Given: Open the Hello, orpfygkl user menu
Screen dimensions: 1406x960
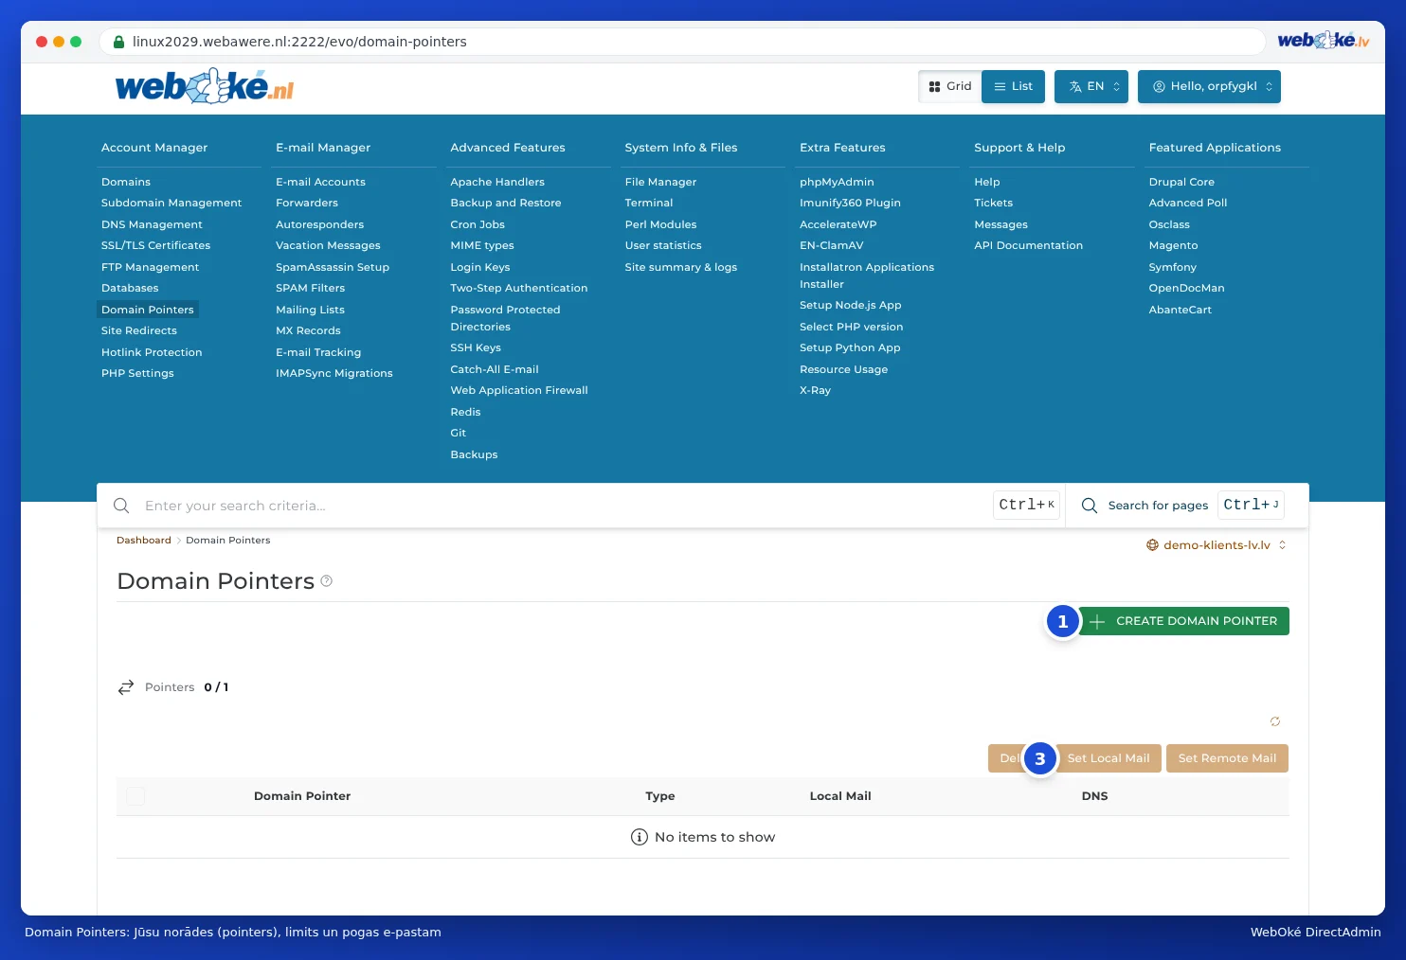Looking at the screenshot, I should 1209,86.
